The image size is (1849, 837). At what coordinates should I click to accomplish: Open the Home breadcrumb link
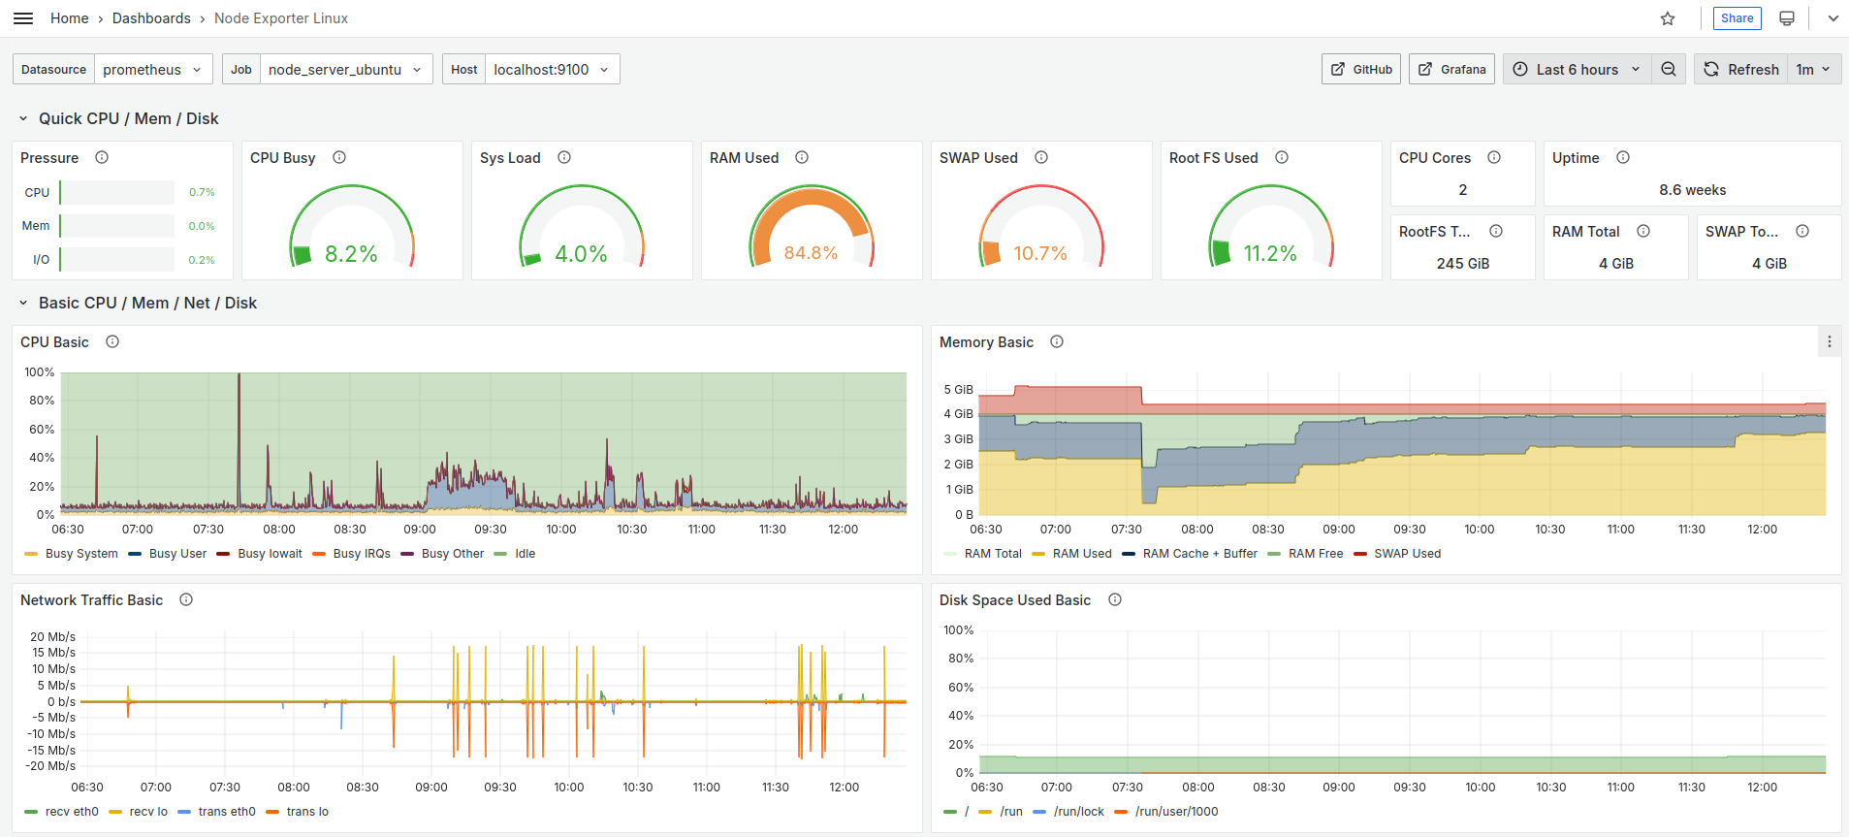(x=70, y=18)
